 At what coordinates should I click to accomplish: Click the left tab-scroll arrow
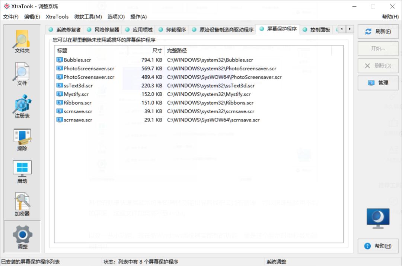(x=342, y=28)
